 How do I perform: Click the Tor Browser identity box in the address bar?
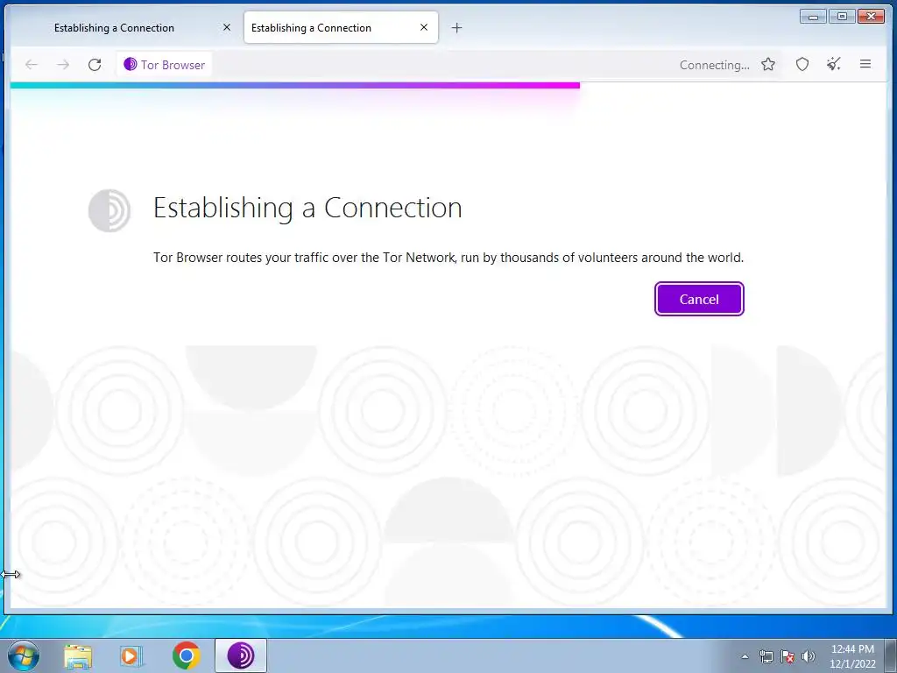pyautogui.click(x=165, y=65)
